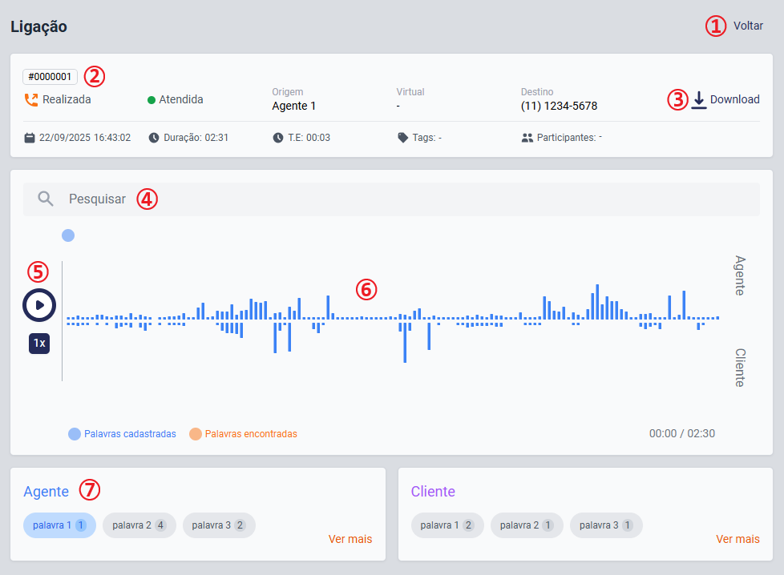
Task: Click the Palavras encontradas orange legend dot
Action: coord(195,434)
